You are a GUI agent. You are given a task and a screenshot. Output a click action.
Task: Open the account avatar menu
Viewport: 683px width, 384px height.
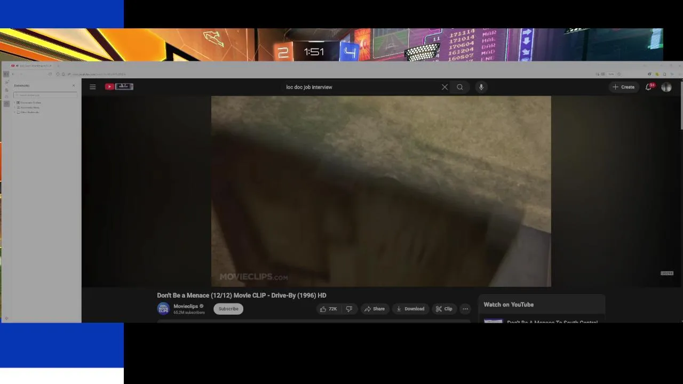pos(666,87)
